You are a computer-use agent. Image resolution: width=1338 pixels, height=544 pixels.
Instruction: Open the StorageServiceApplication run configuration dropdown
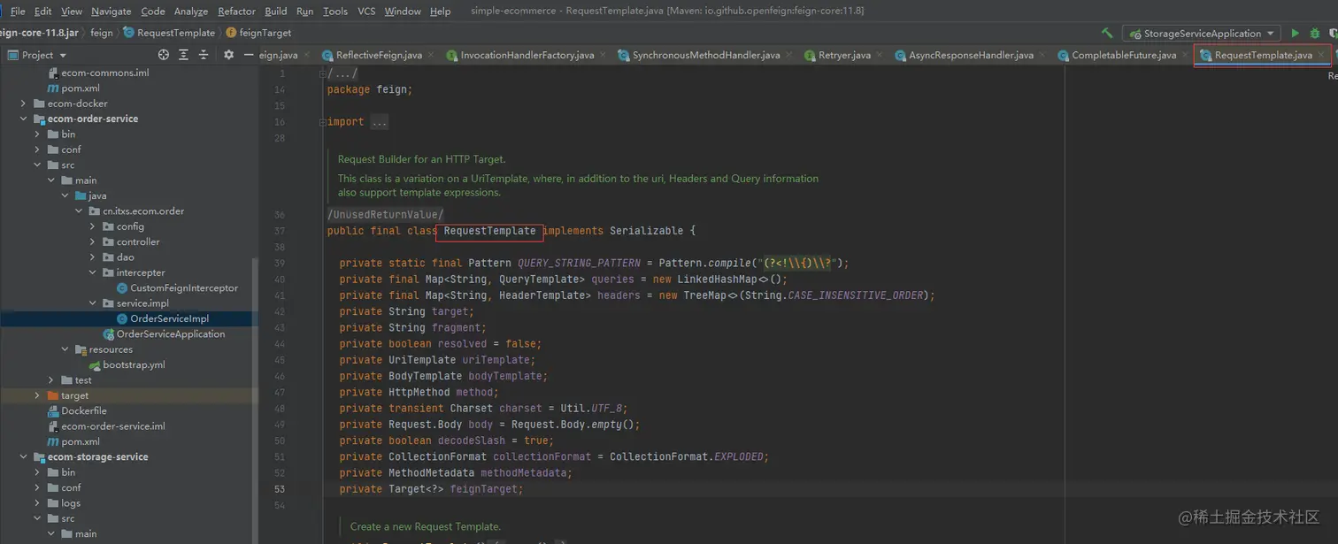pos(1202,33)
